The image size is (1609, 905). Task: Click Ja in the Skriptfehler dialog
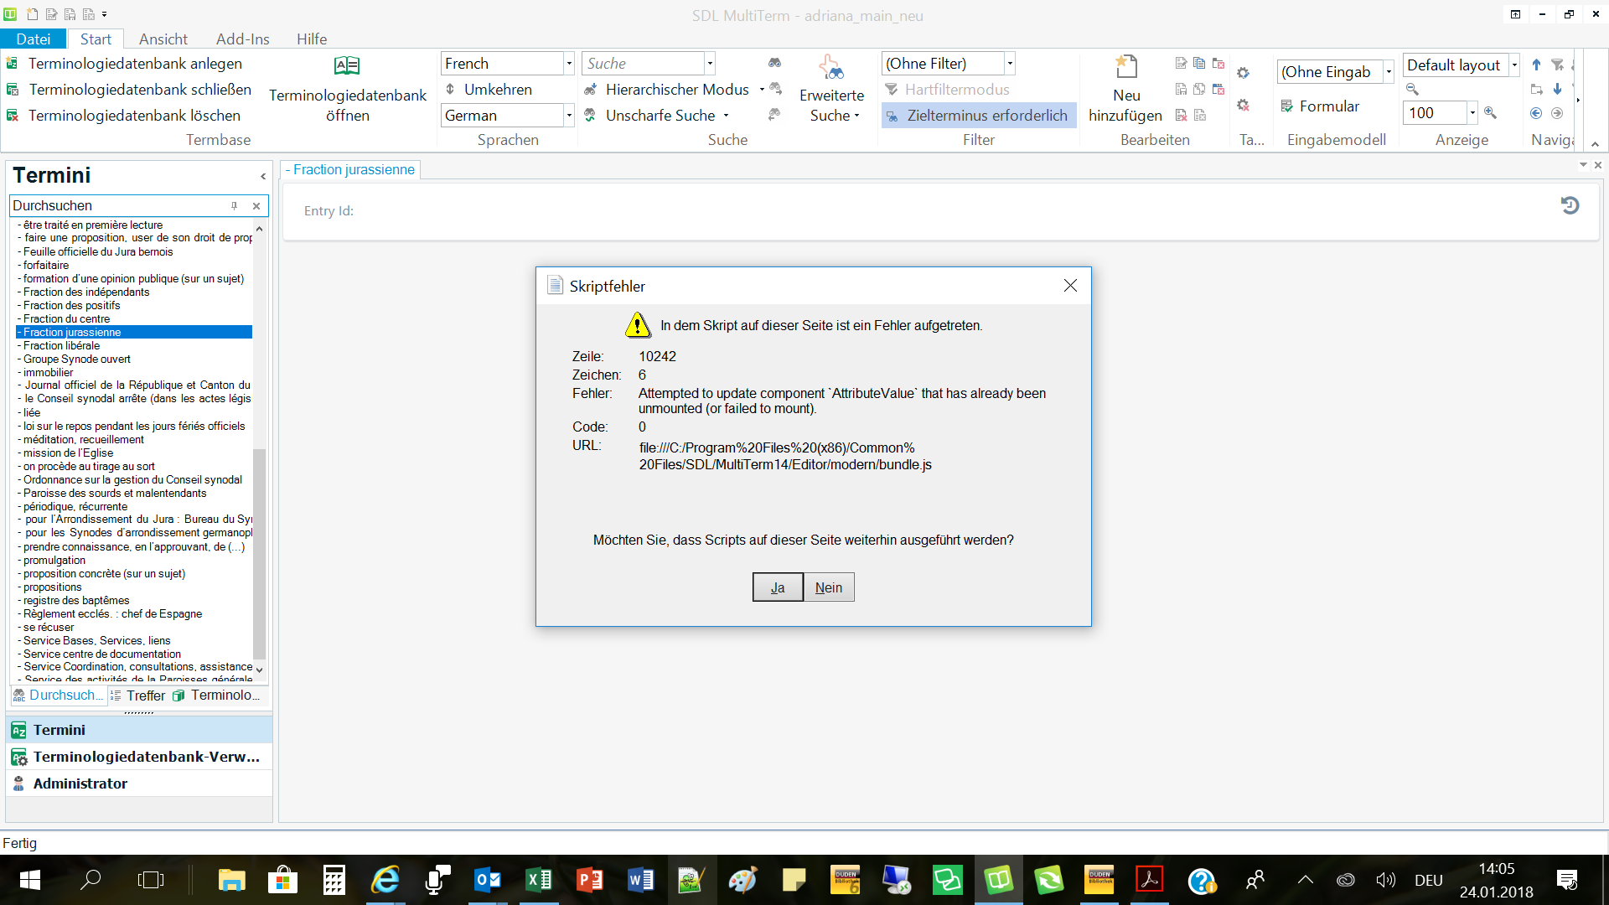(778, 587)
